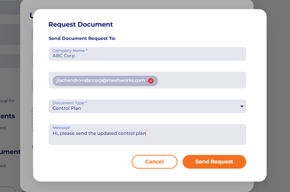Click the message text about control plan
The image size is (290, 192).
99,134
